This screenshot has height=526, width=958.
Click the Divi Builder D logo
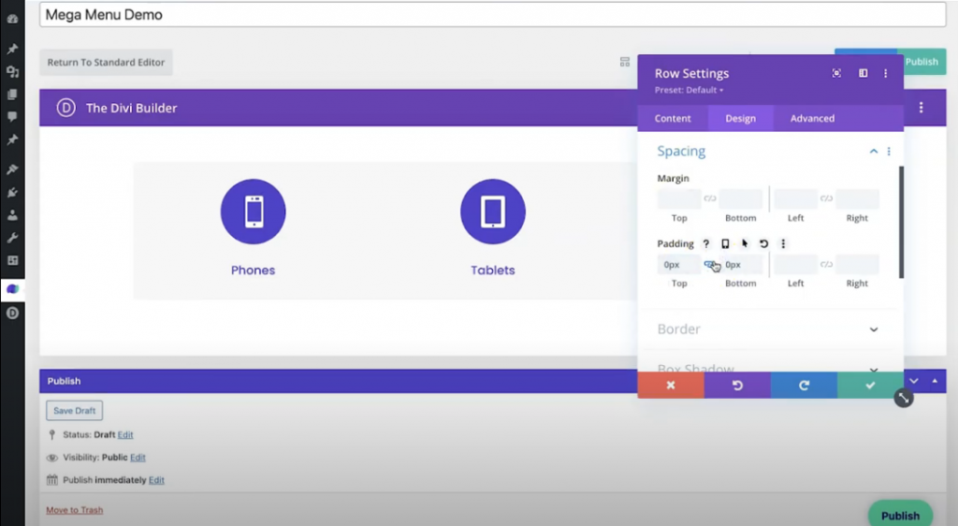pos(66,109)
